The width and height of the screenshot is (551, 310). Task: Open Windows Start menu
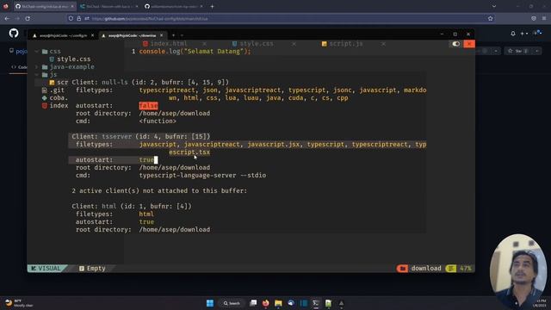click(x=210, y=303)
